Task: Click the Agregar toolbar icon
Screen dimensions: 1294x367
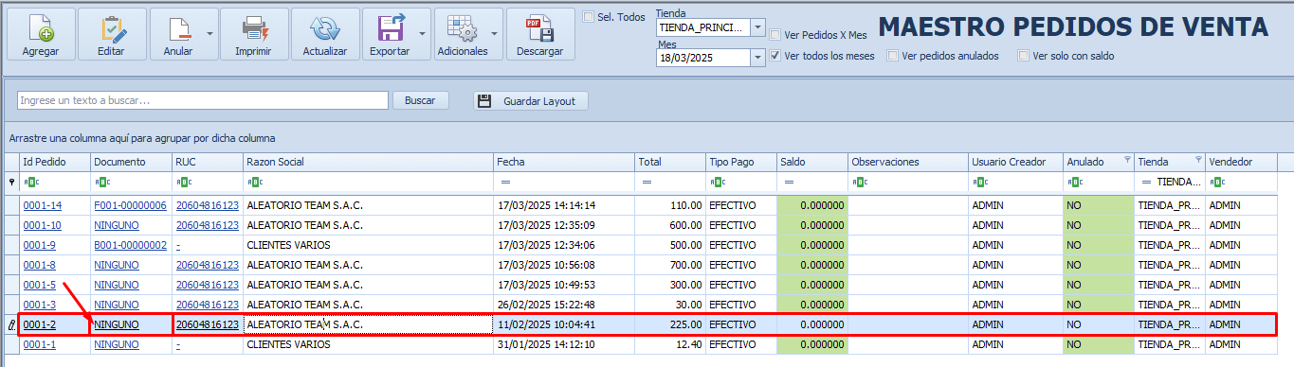Action: pos(41,26)
